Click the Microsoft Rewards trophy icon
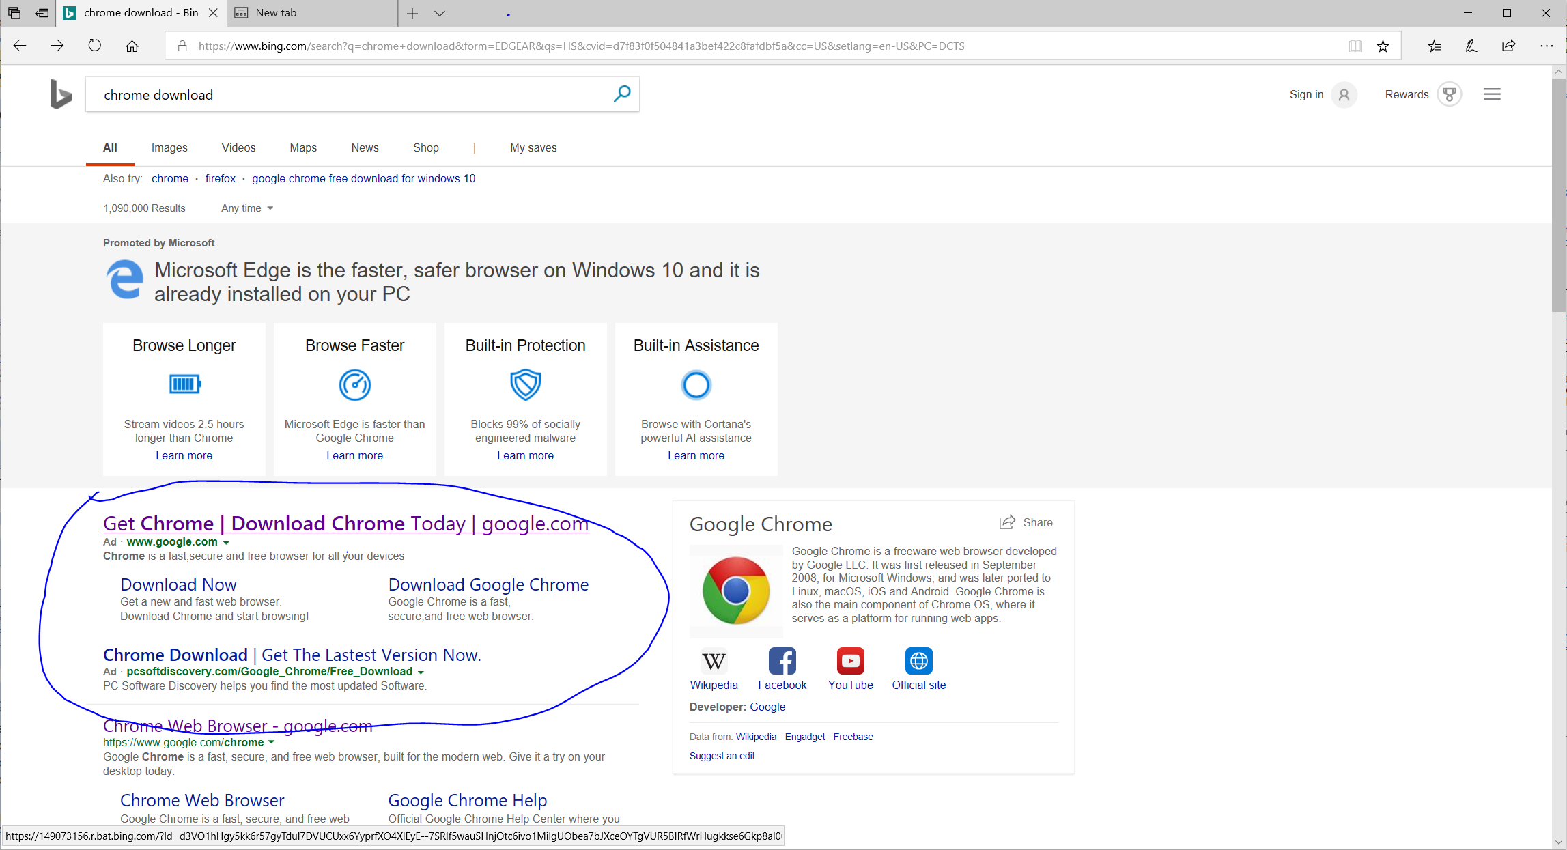This screenshot has height=850, width=1567. pos(1450,94)
